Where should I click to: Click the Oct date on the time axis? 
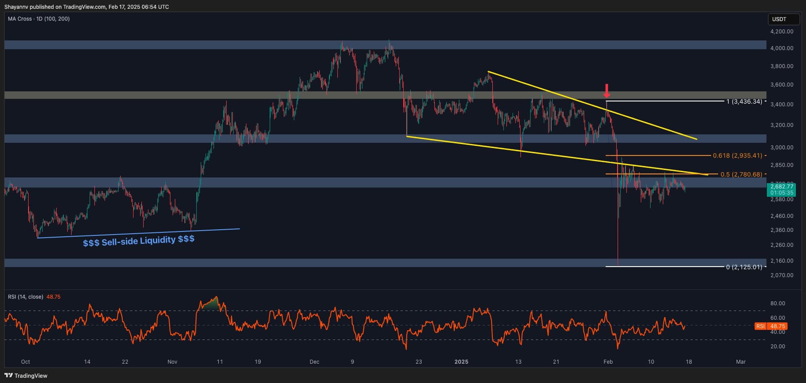(x=25, y=362)
